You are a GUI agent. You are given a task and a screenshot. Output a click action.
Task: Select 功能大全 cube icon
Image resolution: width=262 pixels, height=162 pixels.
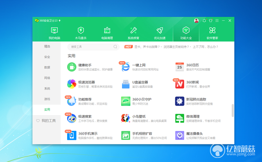186,30
